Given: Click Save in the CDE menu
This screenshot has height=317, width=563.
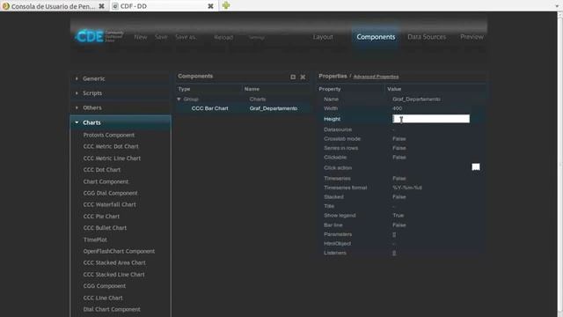Looking at the screenshot, I should click(x=161, y=37).
